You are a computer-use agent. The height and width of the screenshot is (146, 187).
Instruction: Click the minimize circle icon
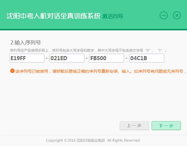point(164,15)
